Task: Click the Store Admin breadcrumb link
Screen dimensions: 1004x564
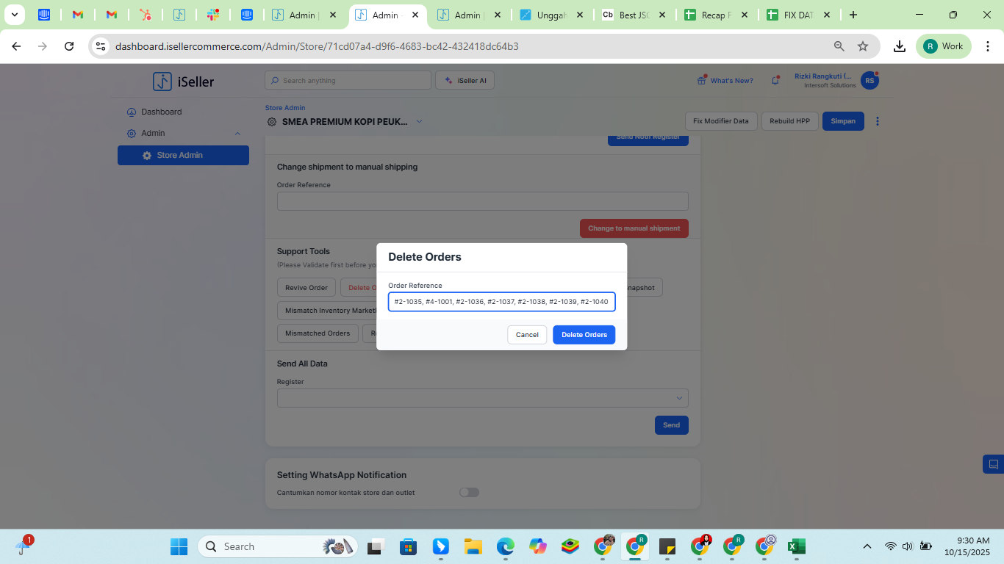Action: click(285, 108)
